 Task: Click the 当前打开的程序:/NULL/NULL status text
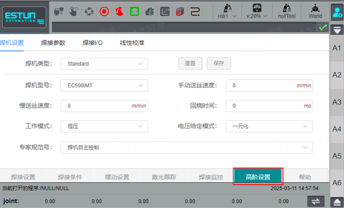[36, 188]
